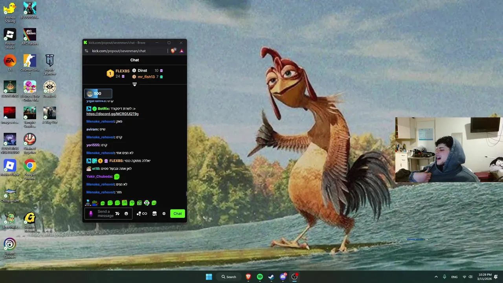503x283 pixels.
Task: Open chat settings gear icon
Action: tap(164, 213)
